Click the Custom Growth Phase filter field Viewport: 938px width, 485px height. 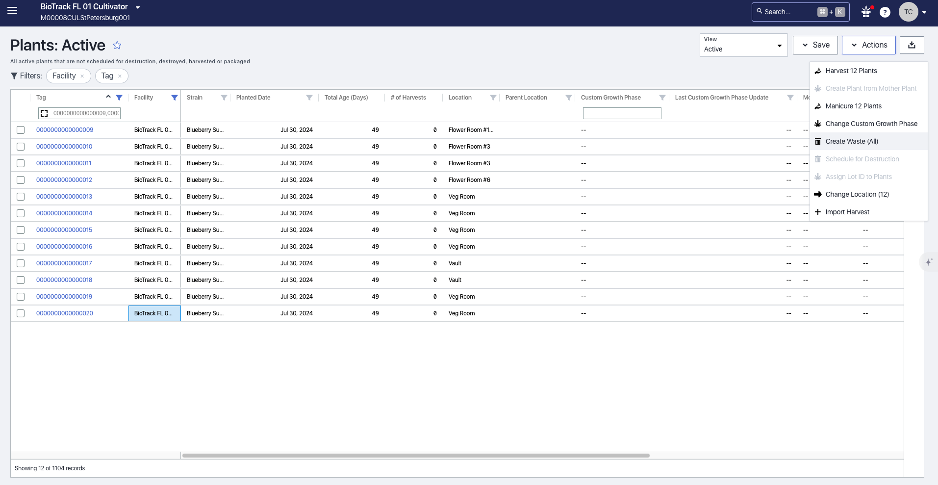point(622,113)
